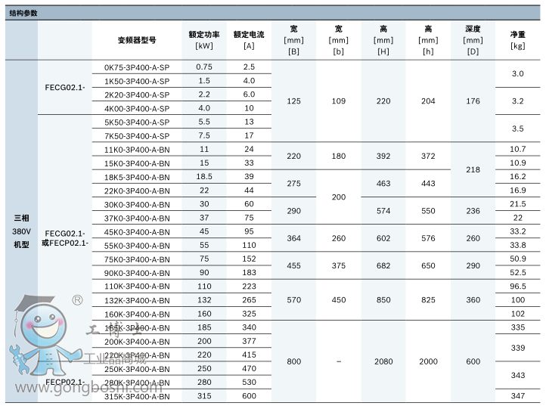Select the 结构参数 section title
Viewport: 546px width, 406px height.
(23, 14)
